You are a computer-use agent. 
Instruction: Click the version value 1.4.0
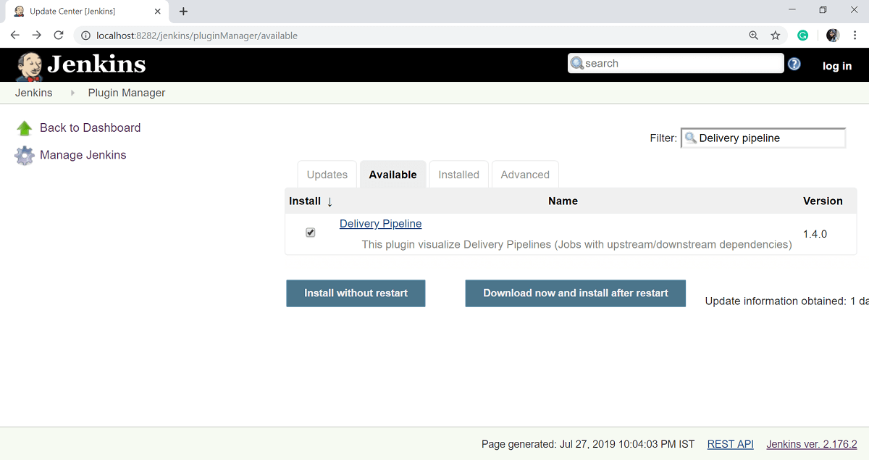click(815, 234)
